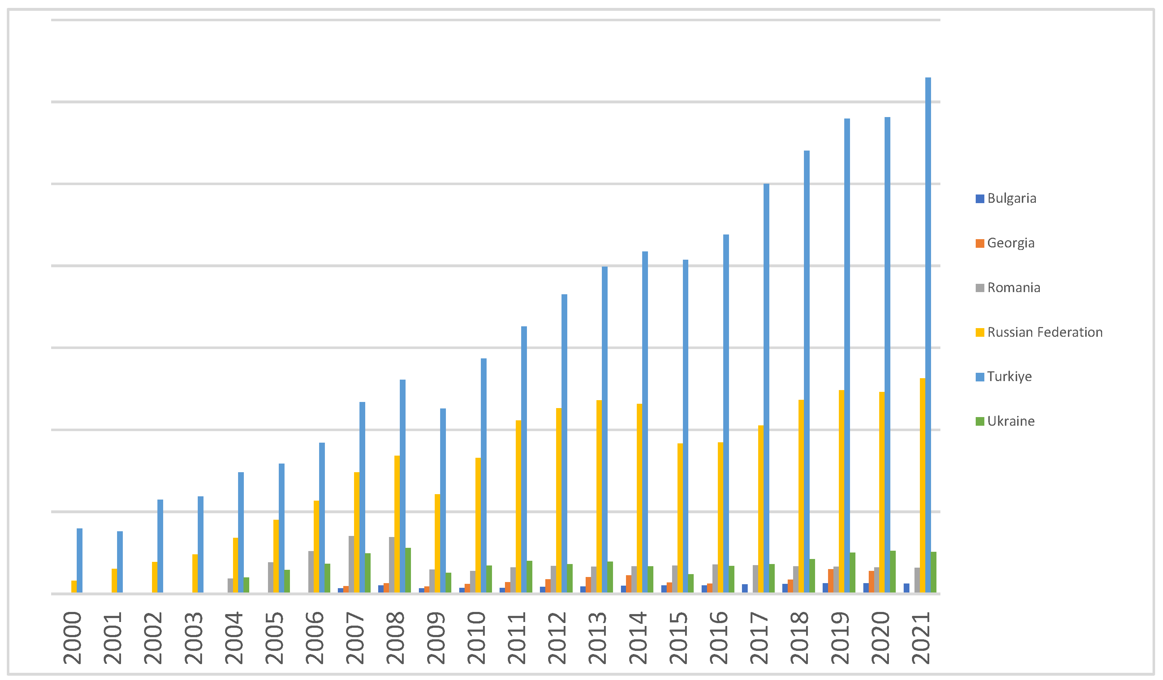This screenshot has height=680, width=1163.
Task: Select the 2013 Russian Federation yellow bar
Action: pos(599,496)
